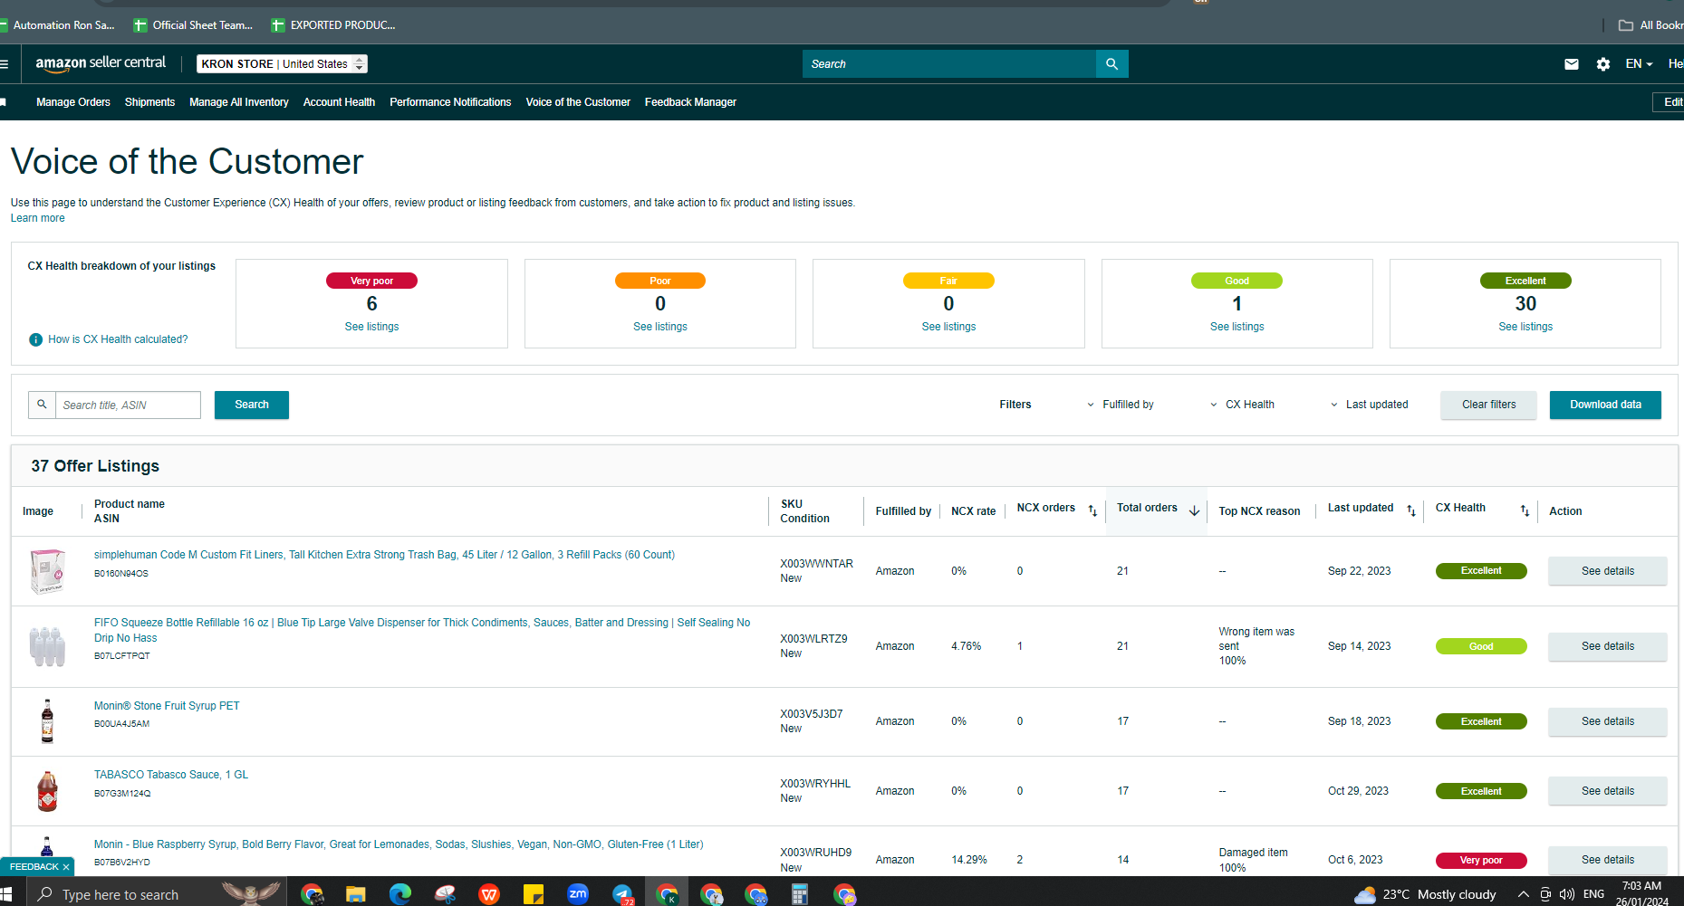
Task: Open Zoom from the taskbar
Action: 577,894
